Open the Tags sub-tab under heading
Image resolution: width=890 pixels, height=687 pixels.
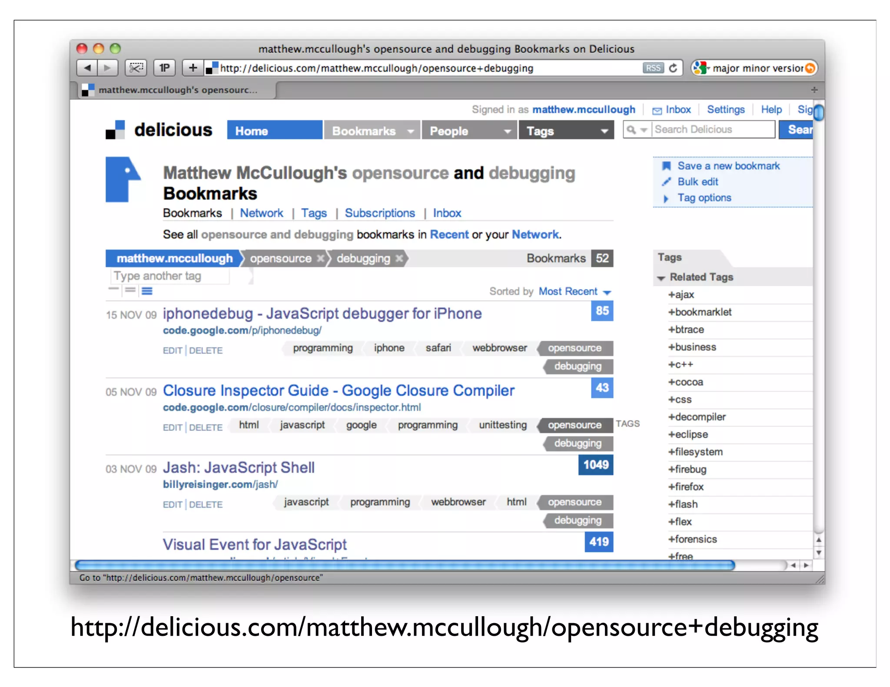point(314,213)
